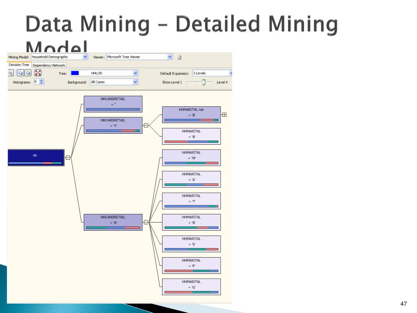Viewport: 417px width, 313px height.
Task: Click the zoom out magnifier icon
Action: tap(11, 73)
